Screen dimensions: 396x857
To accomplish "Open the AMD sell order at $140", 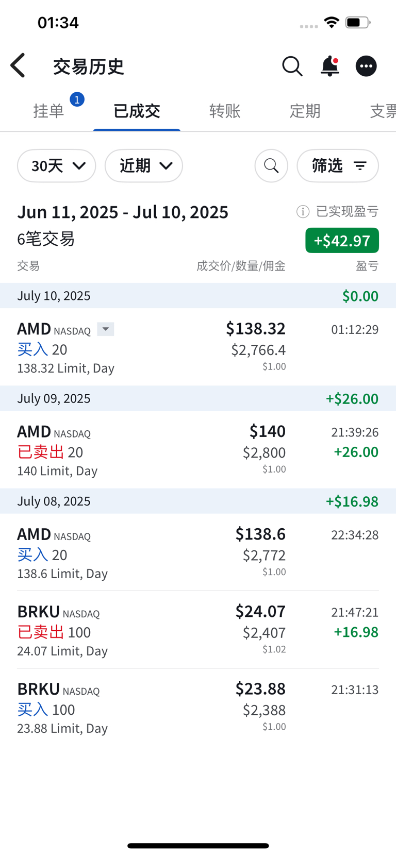I will tap(198, 449).
